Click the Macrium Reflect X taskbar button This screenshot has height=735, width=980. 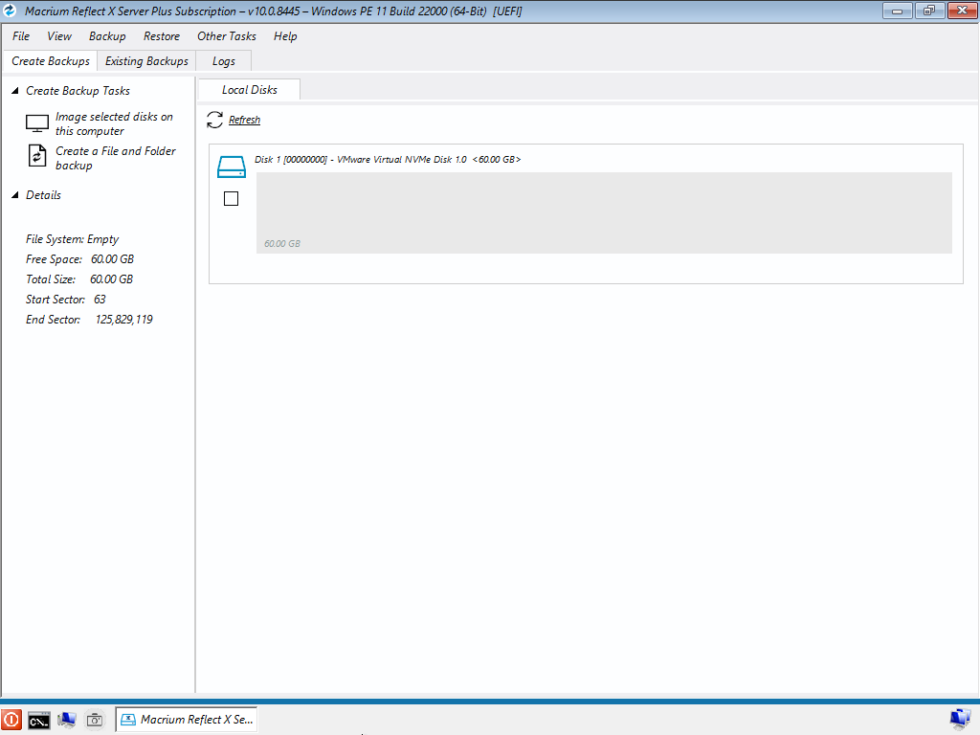(x=187, y=720)
